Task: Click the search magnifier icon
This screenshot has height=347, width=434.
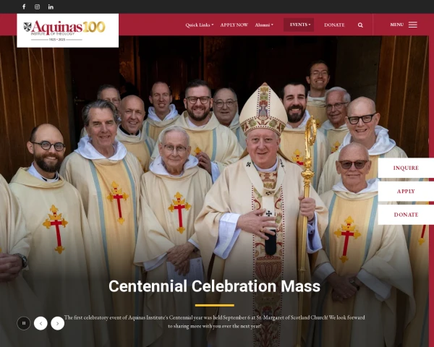Action: [360, 25]
